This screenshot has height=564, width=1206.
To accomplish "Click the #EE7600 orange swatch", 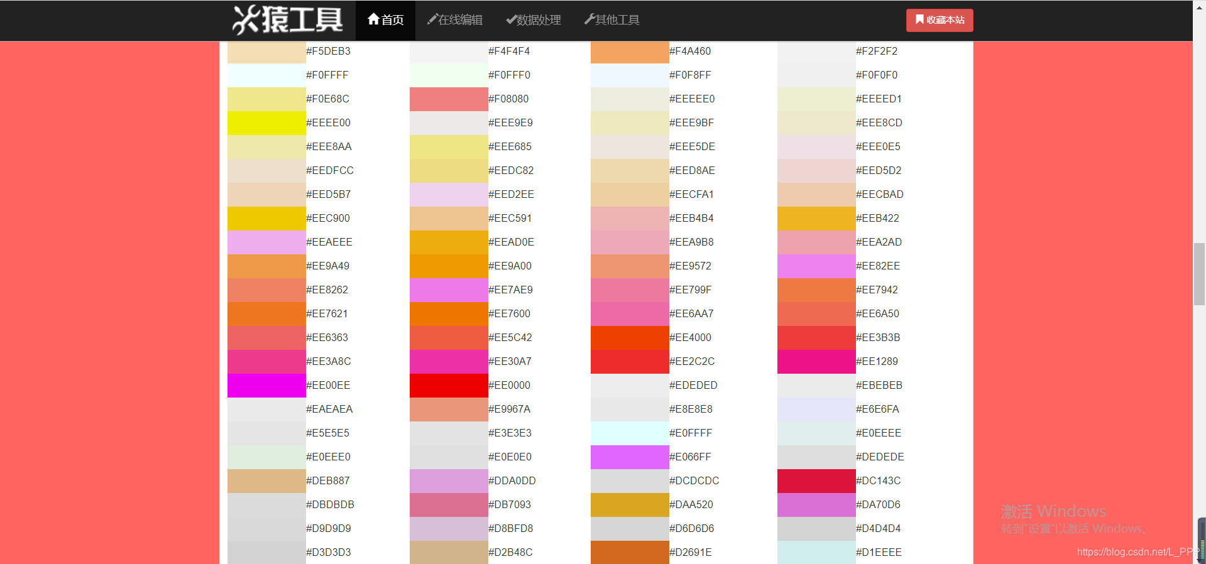I will point(449,314).
